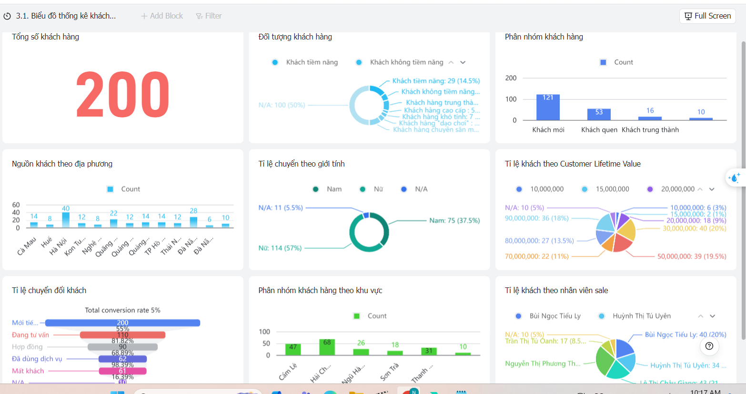746x394 pixels.
Task: Click label 'Khách tiềm năng: 29 (14.5%)'
Action: [x=436, y=81]
